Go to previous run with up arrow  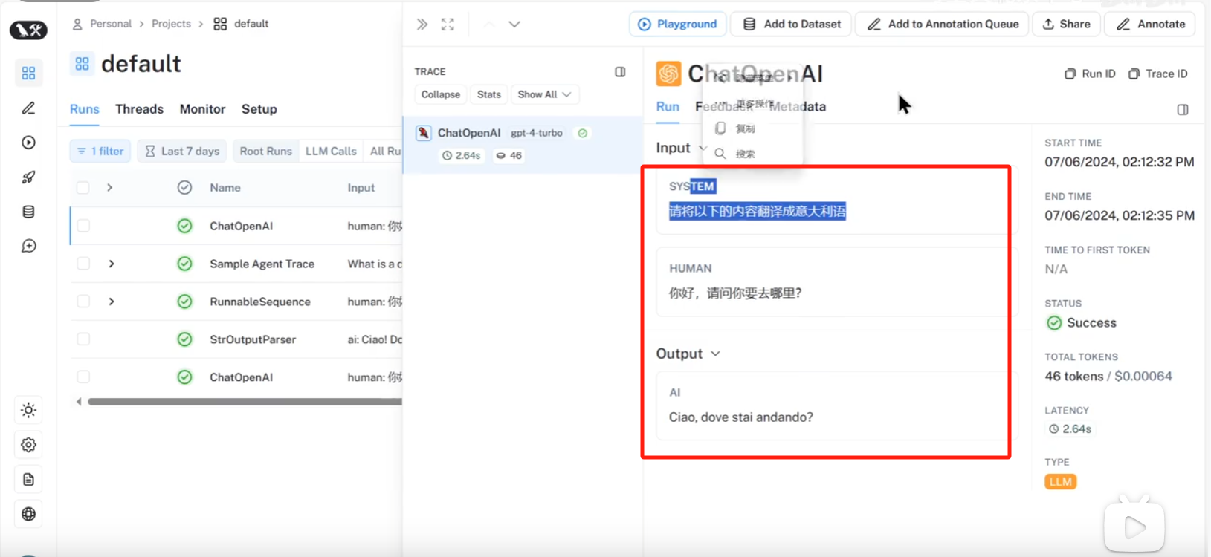pyautogui.click(x=489, y=24)
